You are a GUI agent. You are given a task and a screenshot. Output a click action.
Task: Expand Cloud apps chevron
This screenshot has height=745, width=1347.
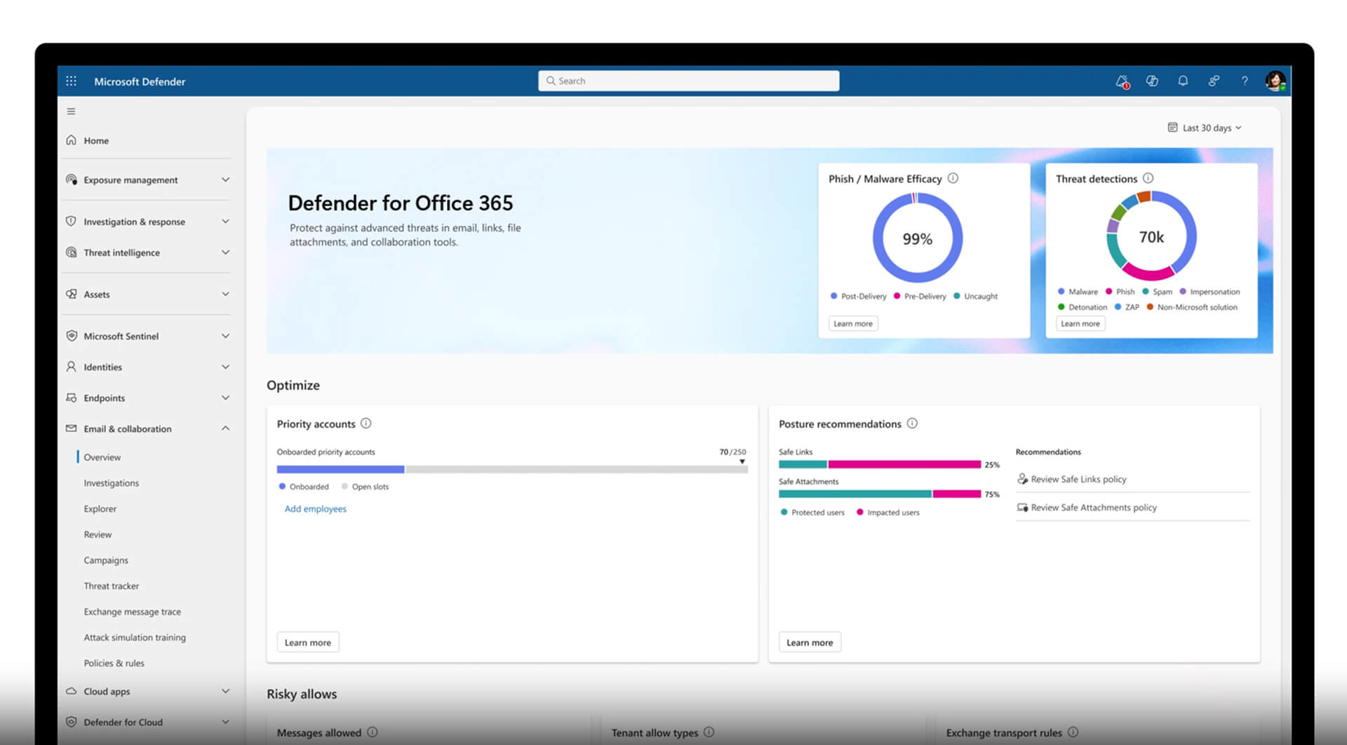(225, 691)
